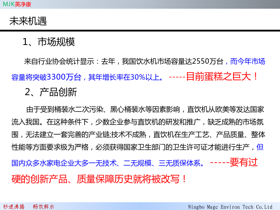Click red text 目前蛋糕之巨大！
280x210 pixels.
click(222, 77)
